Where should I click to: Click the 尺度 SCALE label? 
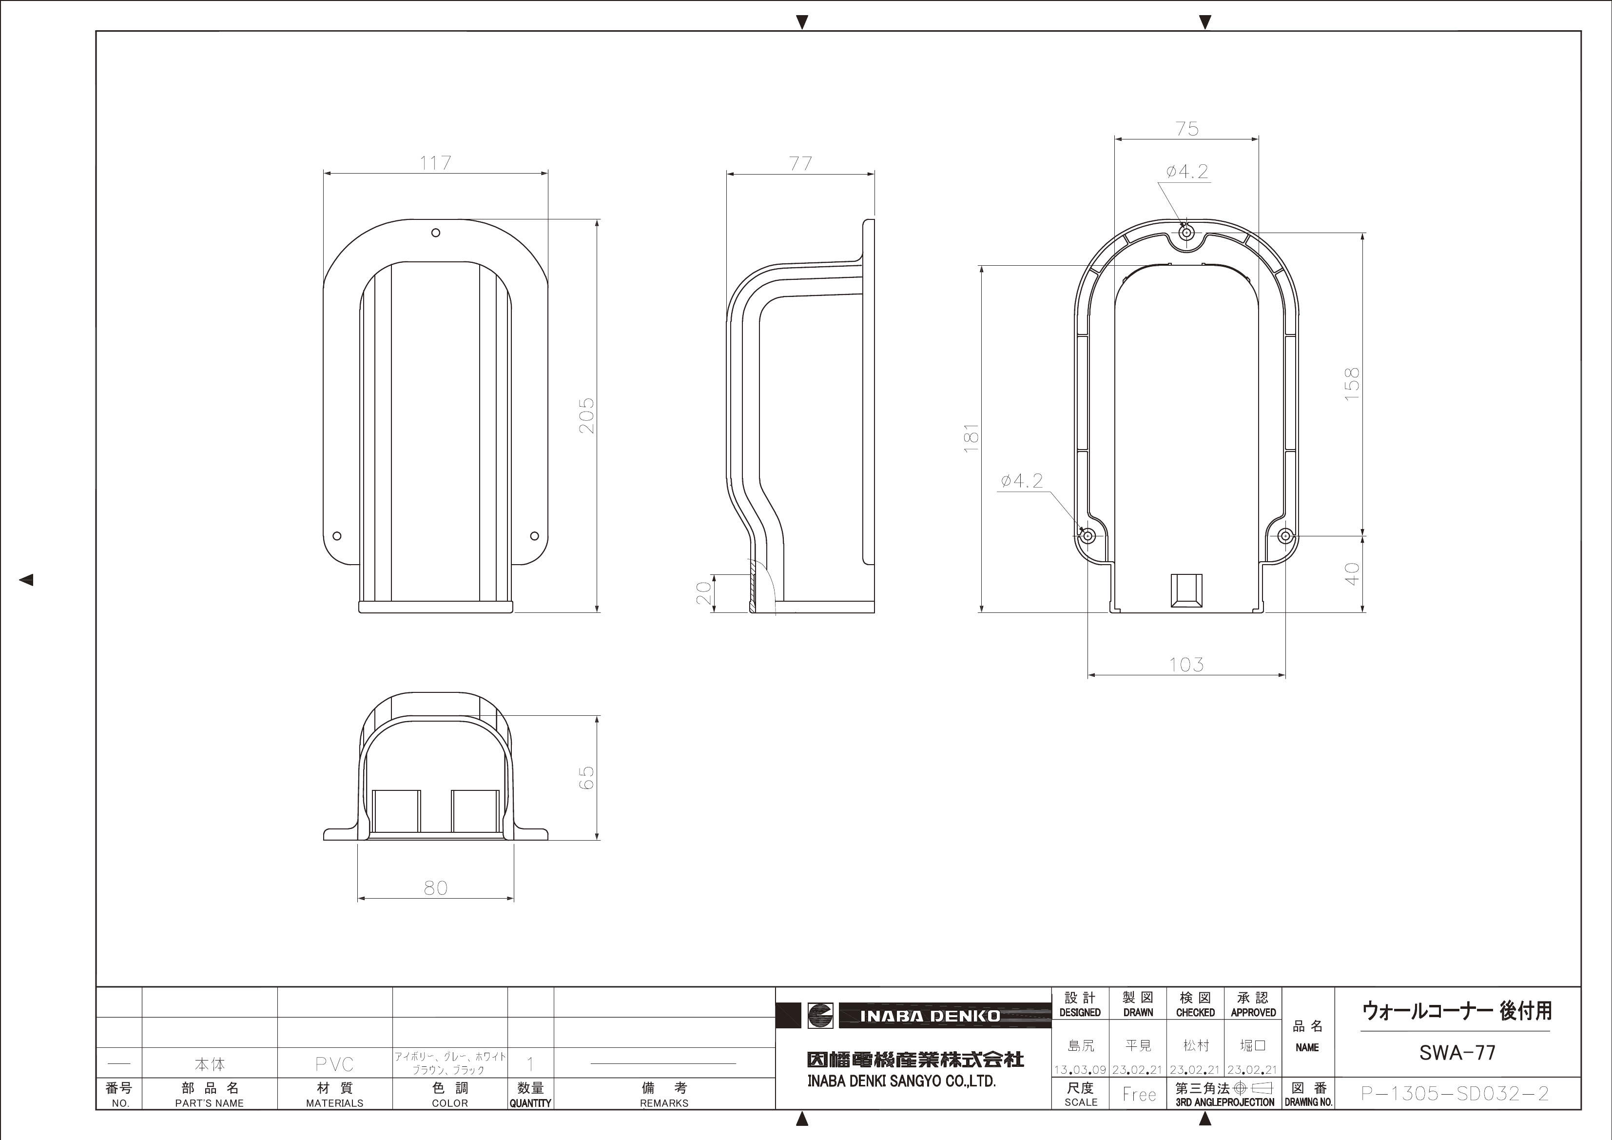1081,1094
